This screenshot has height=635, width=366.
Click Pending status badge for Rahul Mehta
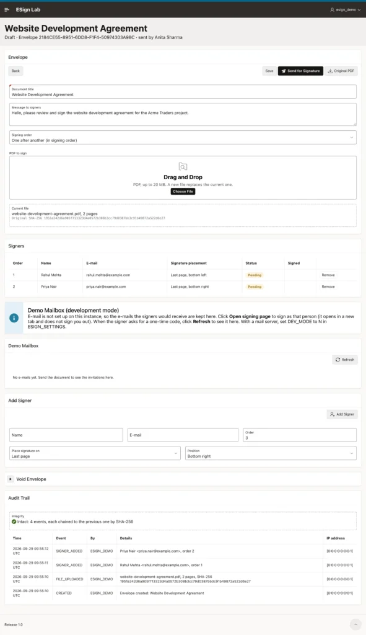(255, 275)
